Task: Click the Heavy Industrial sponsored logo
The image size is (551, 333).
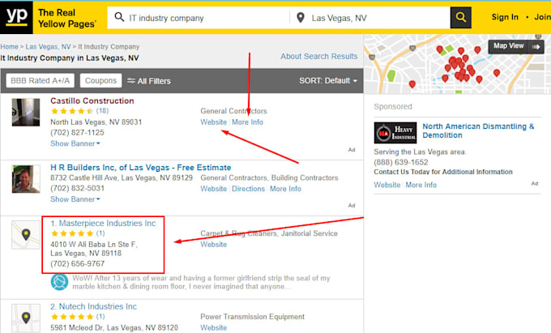Action: (395, 133)
